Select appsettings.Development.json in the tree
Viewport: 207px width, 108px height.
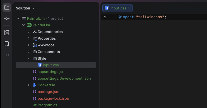(64, 79)
